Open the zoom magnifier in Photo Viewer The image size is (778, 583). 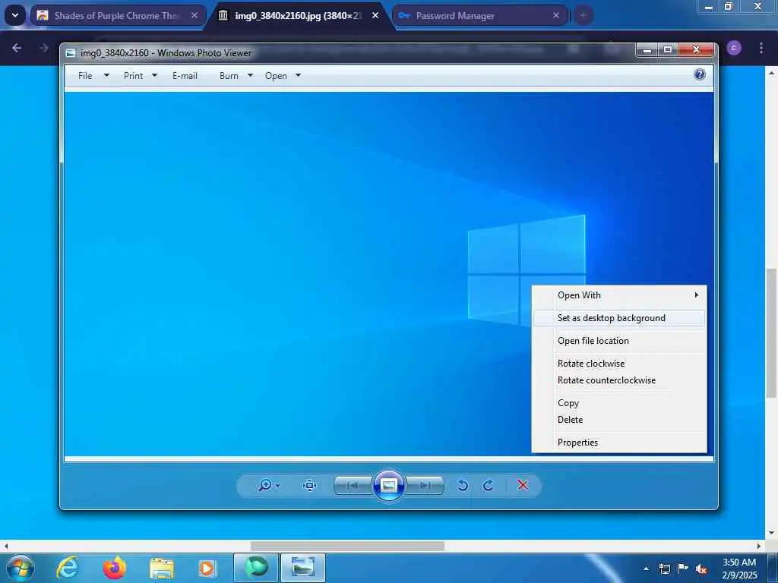265,485
